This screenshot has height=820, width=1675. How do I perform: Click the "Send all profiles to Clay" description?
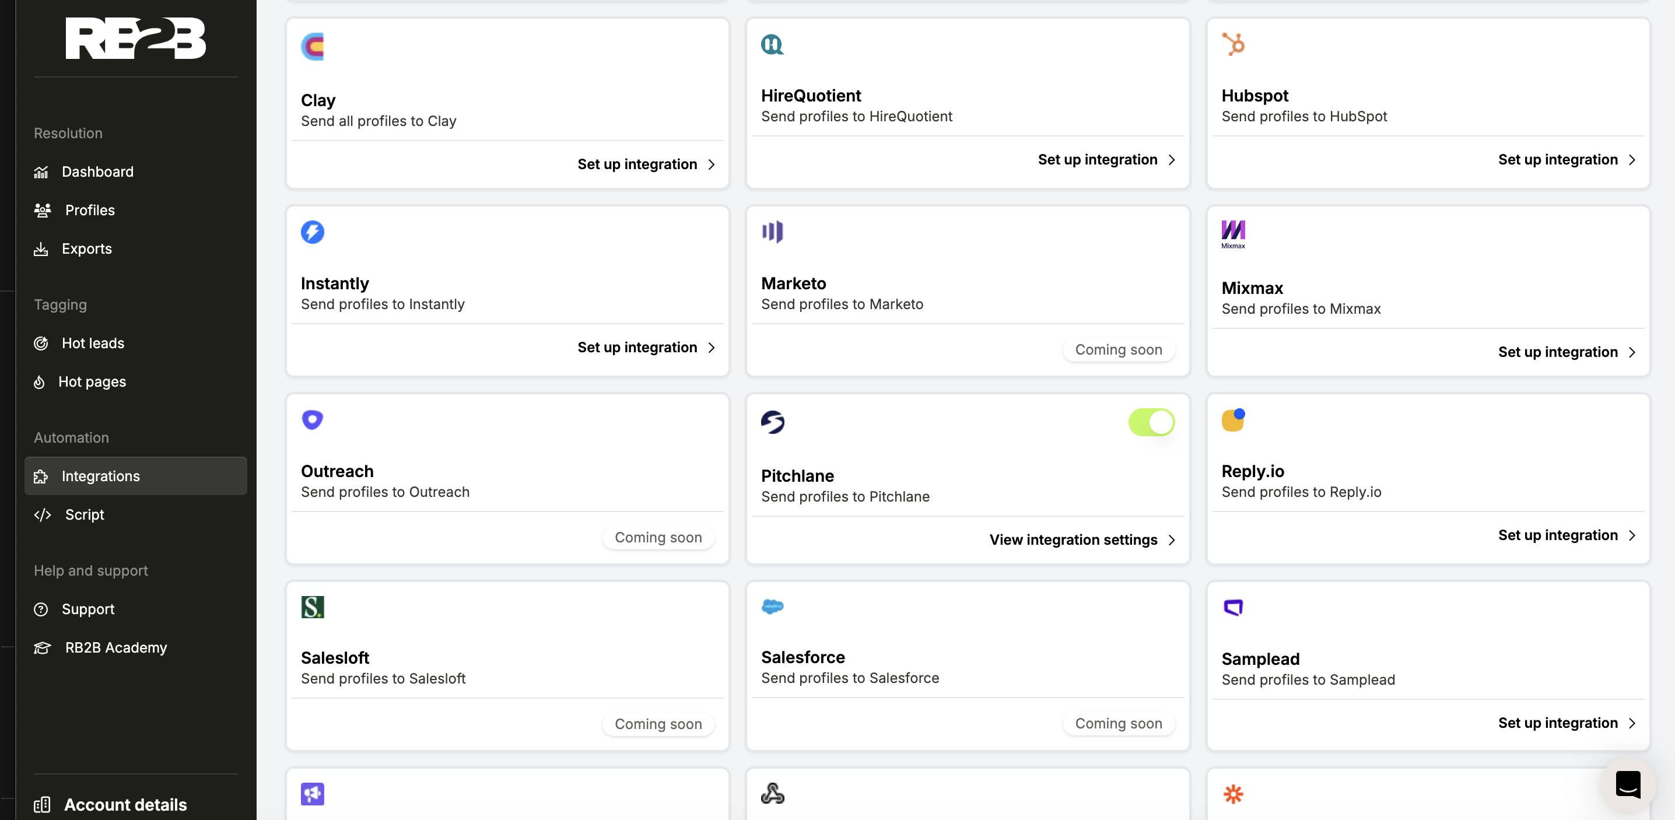tap(379, 122)
